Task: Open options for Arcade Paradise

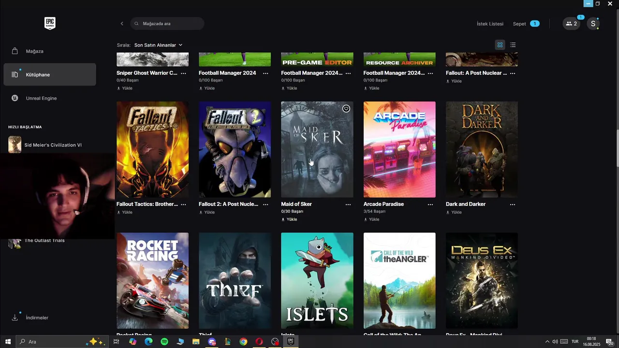Action: (430, 204)
